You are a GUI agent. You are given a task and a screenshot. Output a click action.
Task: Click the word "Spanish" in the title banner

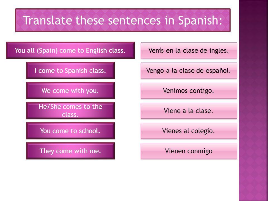tap(200, 20)
